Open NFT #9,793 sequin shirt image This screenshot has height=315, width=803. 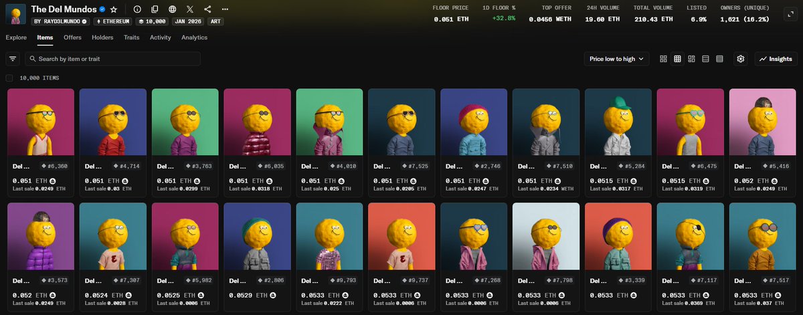tap(329, 236)
